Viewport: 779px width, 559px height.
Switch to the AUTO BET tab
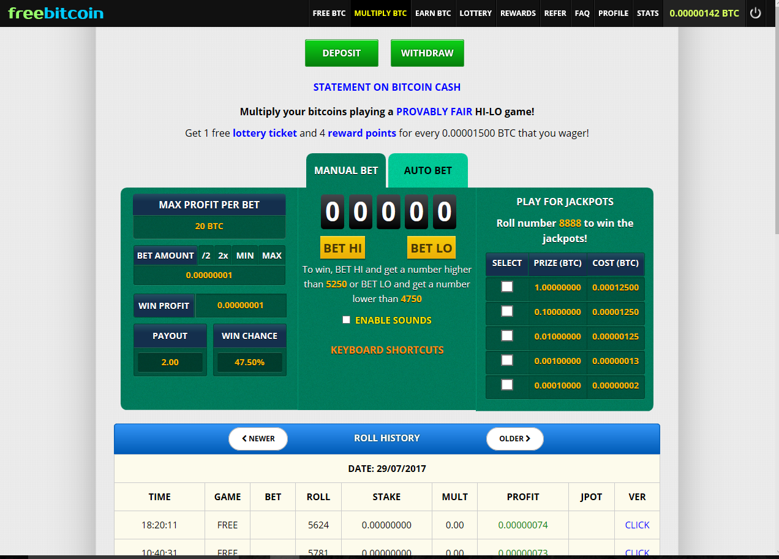coord(428,170)
